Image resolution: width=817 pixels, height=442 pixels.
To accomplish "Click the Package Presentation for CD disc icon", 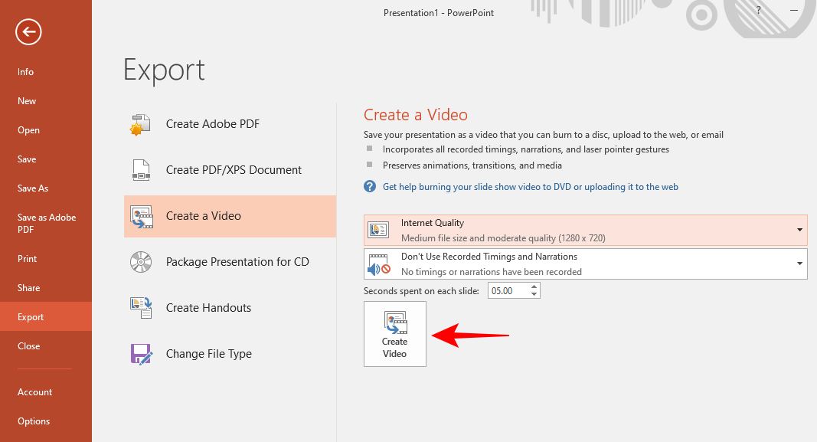I will [141, 261].
